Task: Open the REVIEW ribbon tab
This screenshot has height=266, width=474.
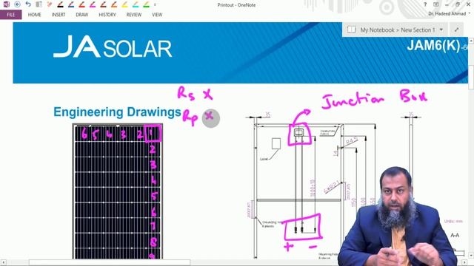Action: pos(134,15)
